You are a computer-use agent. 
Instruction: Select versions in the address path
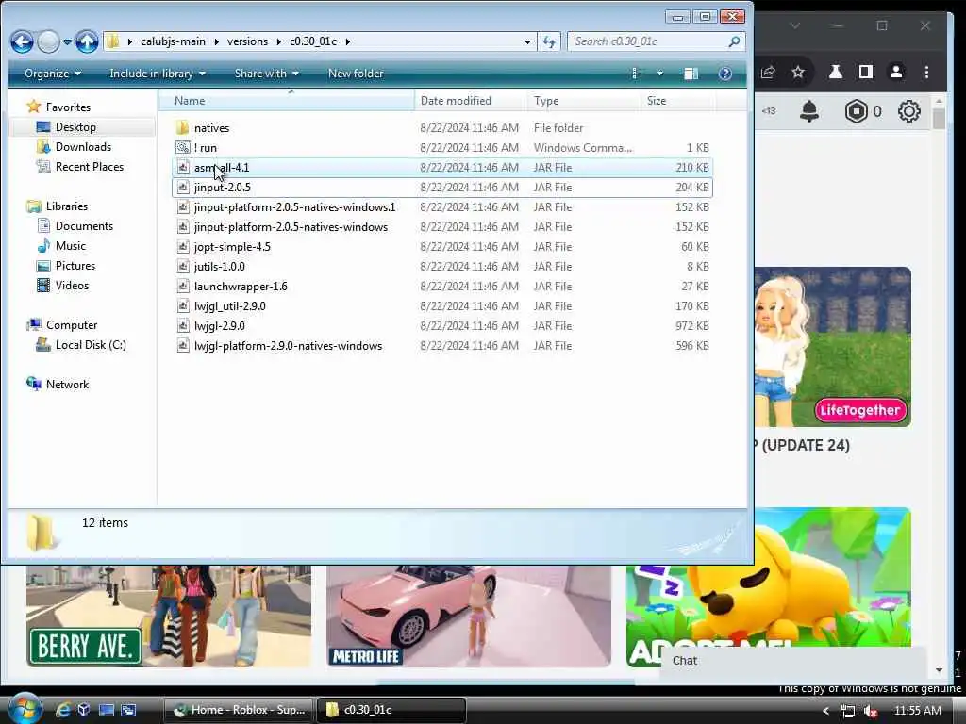pos(247,41)
